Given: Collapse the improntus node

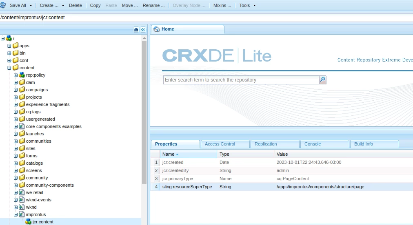Looking at the screenshot, I should [x=16, y=215].
